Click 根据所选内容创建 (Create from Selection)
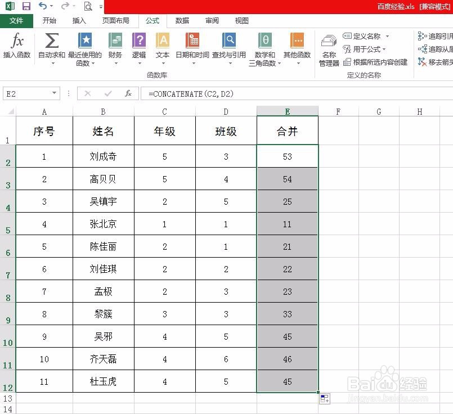The image size is (453, 414). [x=380, y=62]
